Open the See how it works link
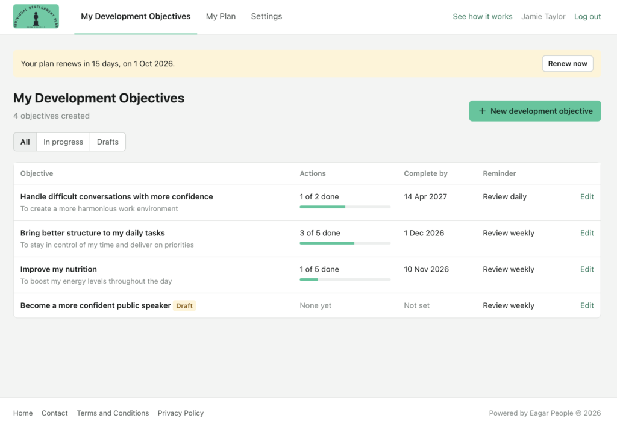The width and height of the screenshot is (617, 427). [483, 16]
